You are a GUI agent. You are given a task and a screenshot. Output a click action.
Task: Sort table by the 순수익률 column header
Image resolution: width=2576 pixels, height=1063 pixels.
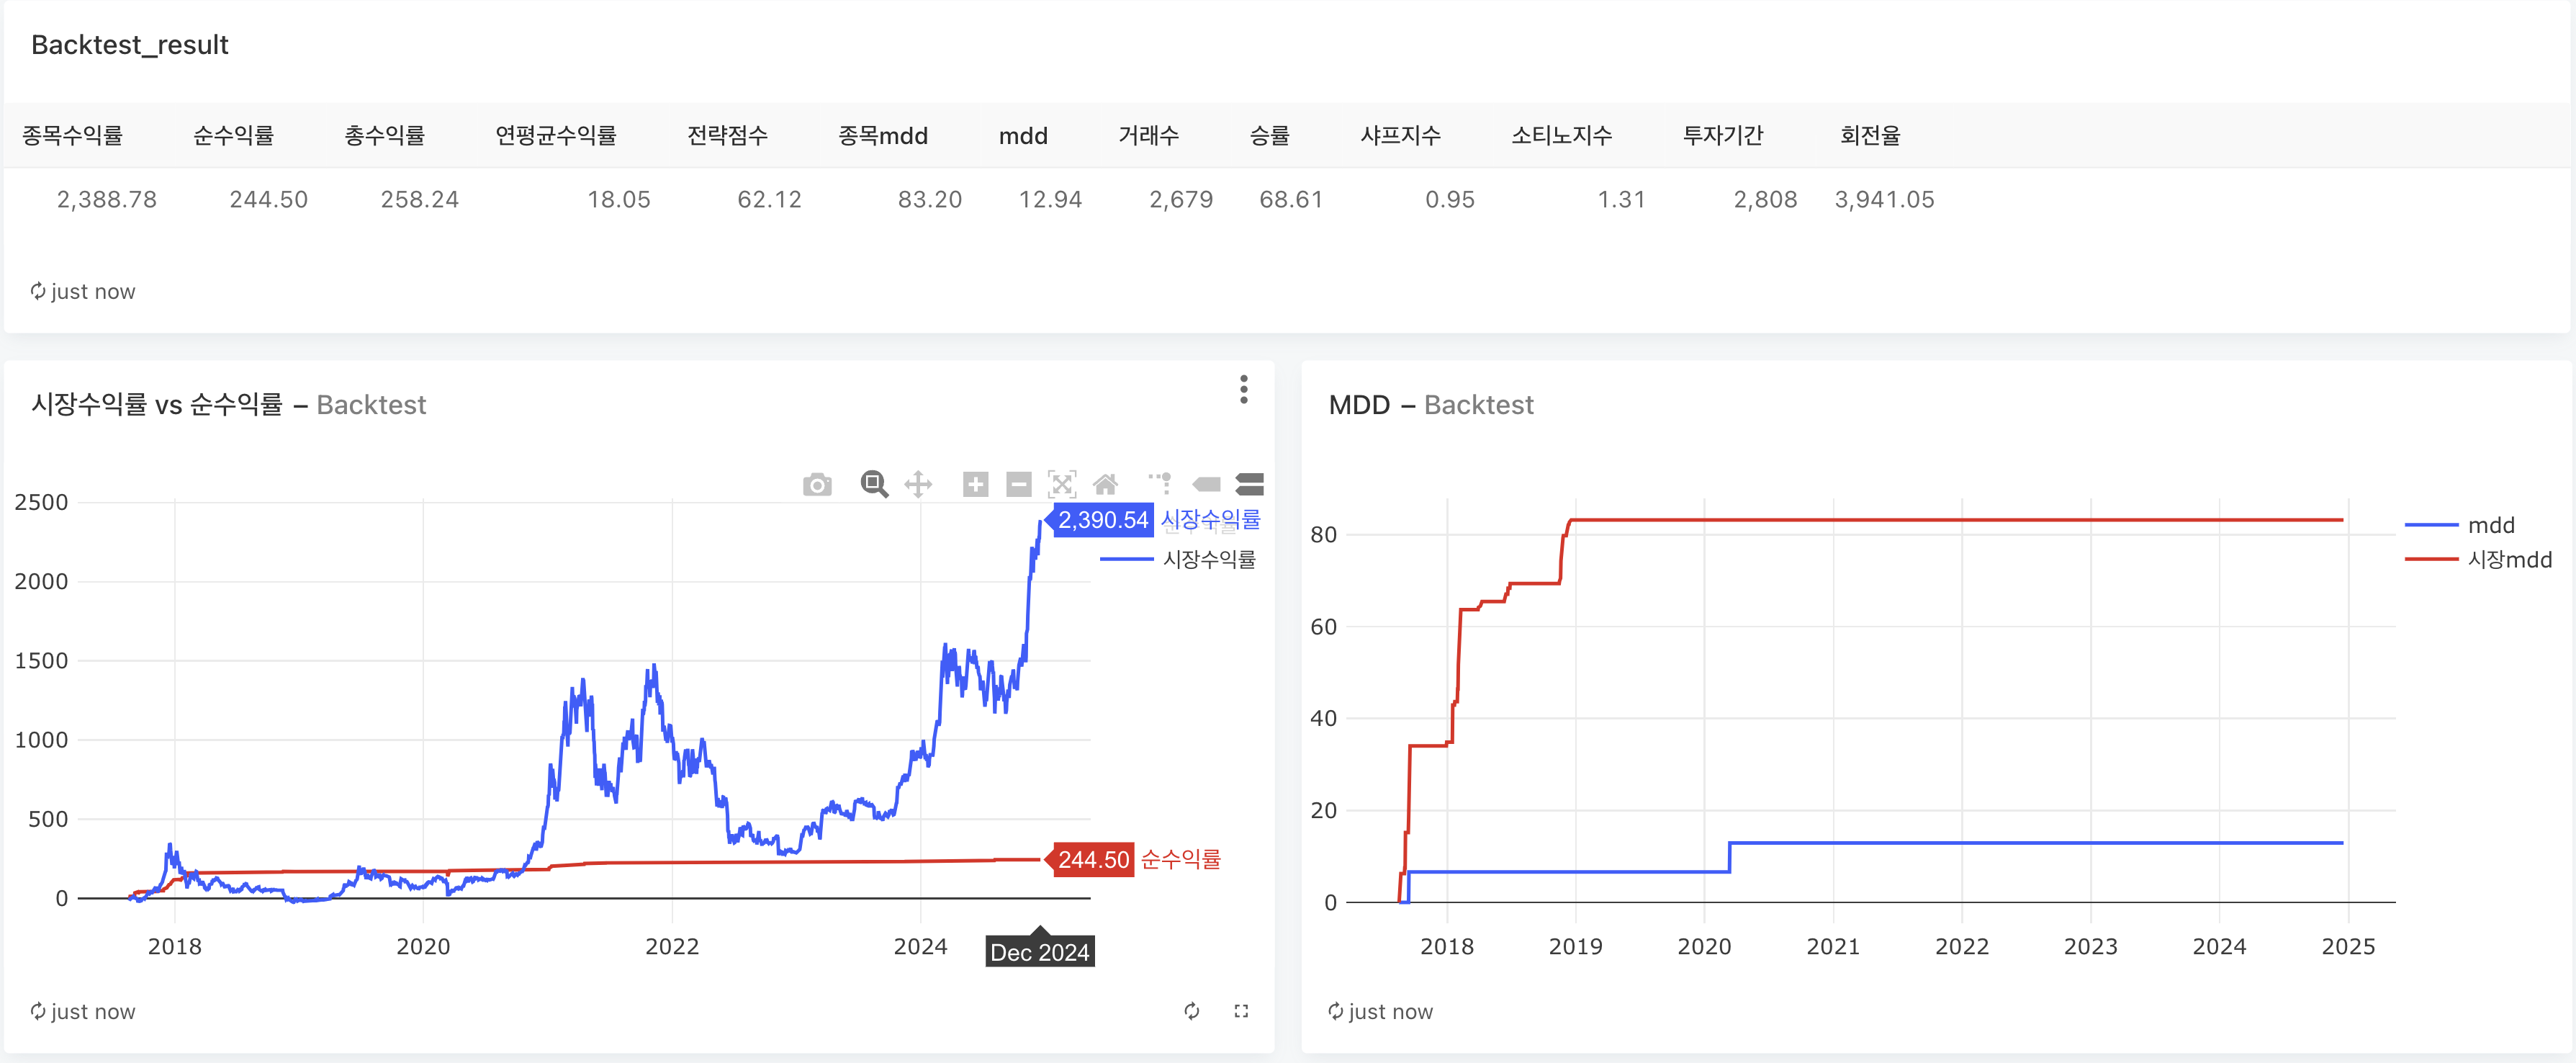[x=233, y=135]
